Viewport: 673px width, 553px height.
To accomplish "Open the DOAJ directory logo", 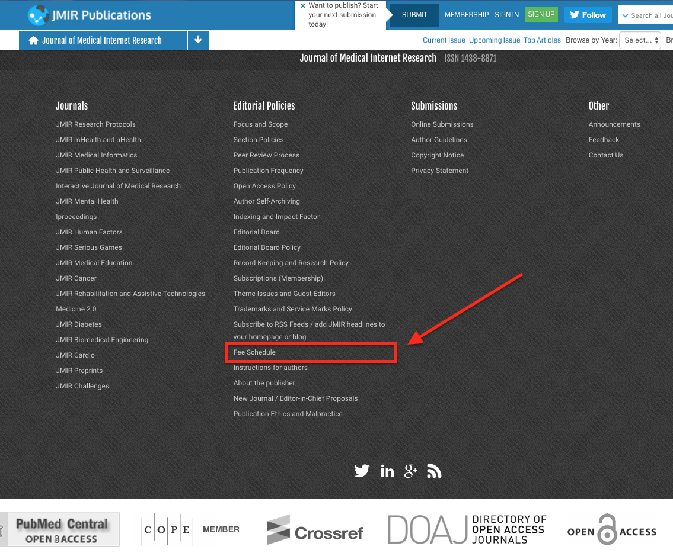I will tap(467, 529).
